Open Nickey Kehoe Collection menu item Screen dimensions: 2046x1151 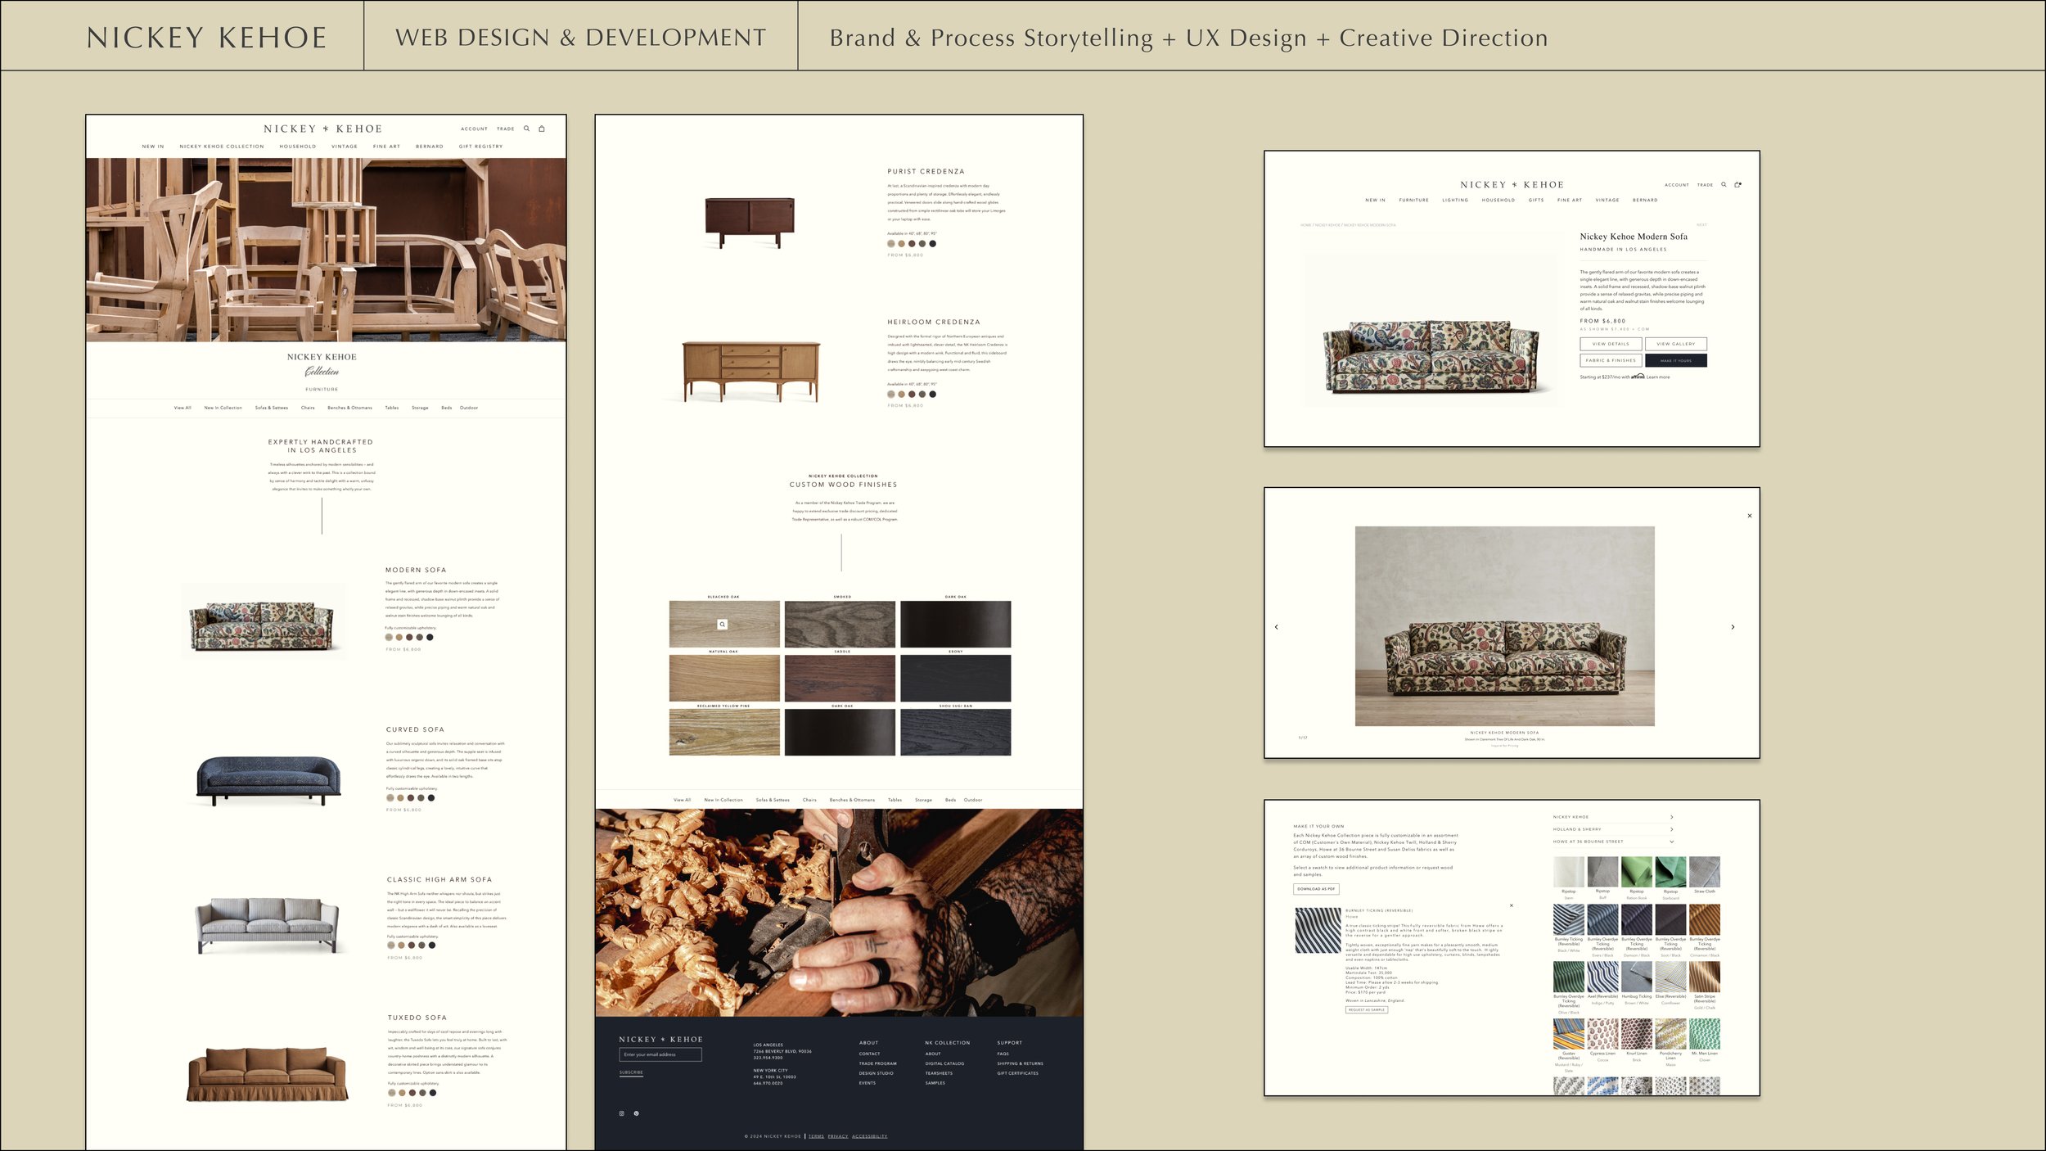(x=222, y=147)
